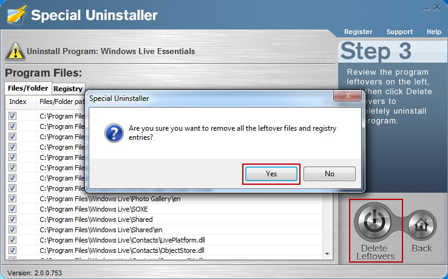
Task: Toggle checkbox for Windows Live\Shared row
Action: (12, 219)
